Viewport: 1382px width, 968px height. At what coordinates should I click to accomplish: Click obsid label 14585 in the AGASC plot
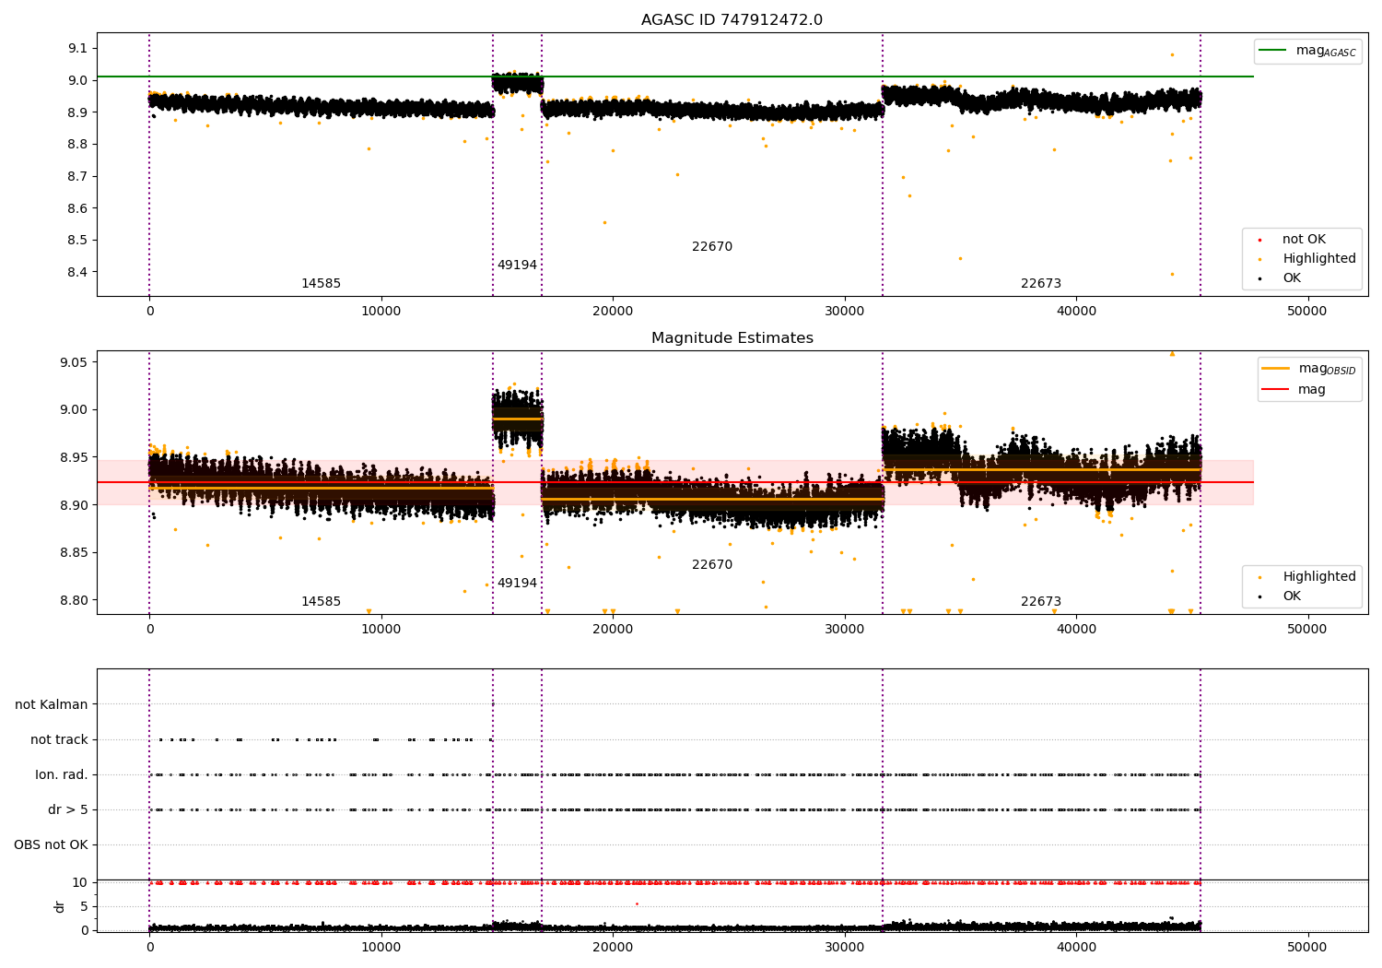pyautogui.click(x=321, y=284)
